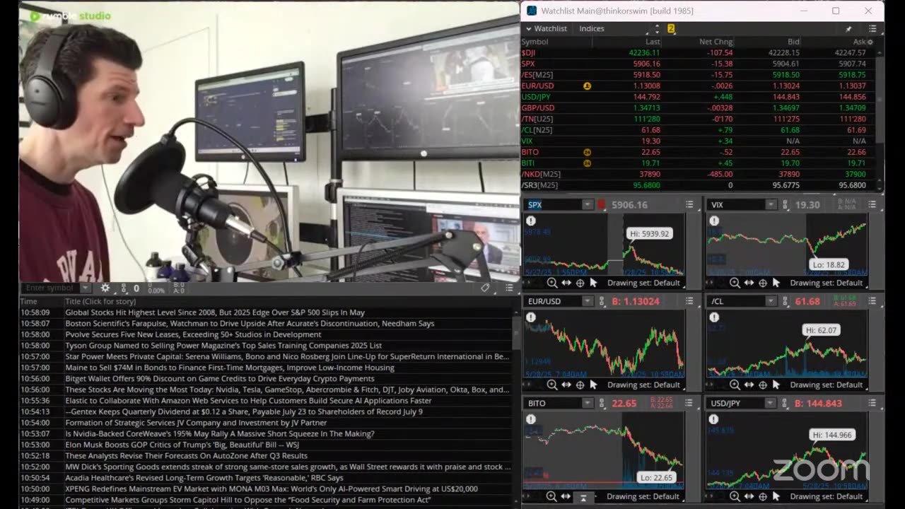Click the zoom magnifier in SPX chart toolbar
905x509 pixels.
click(552, 283)
